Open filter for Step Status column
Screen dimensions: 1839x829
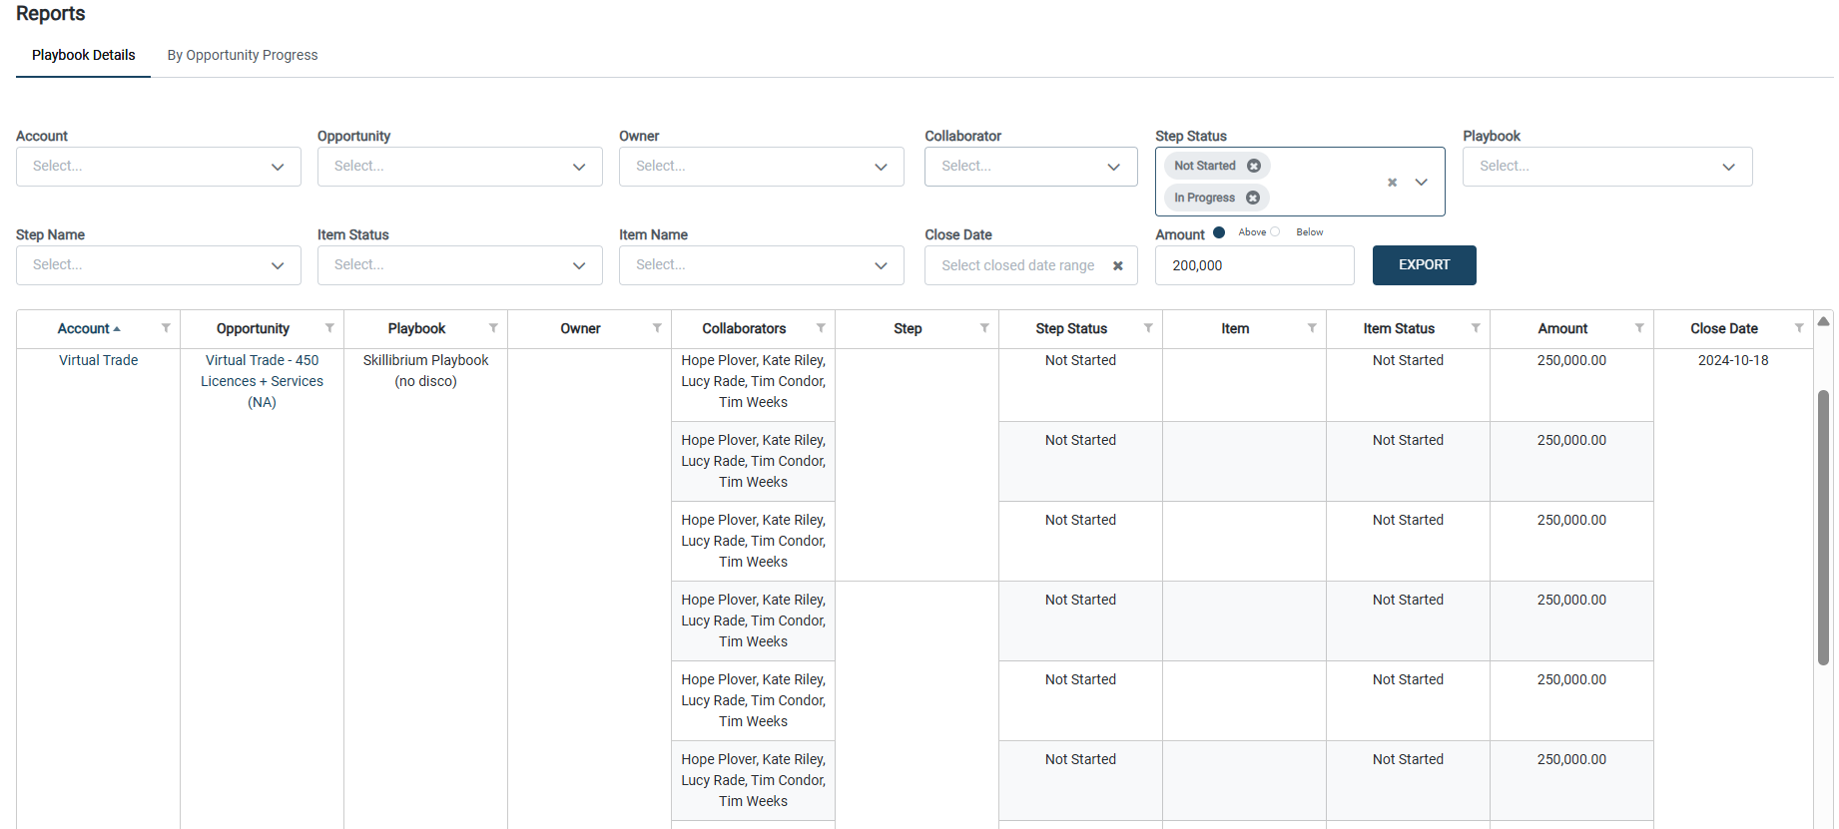click(x=1148, y=328)
